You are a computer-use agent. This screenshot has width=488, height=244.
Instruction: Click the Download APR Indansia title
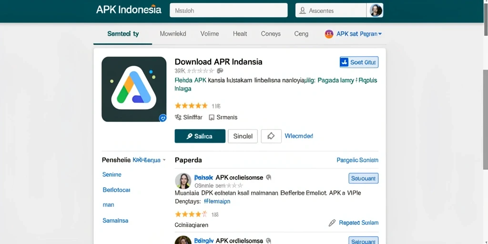coord(218,61)
